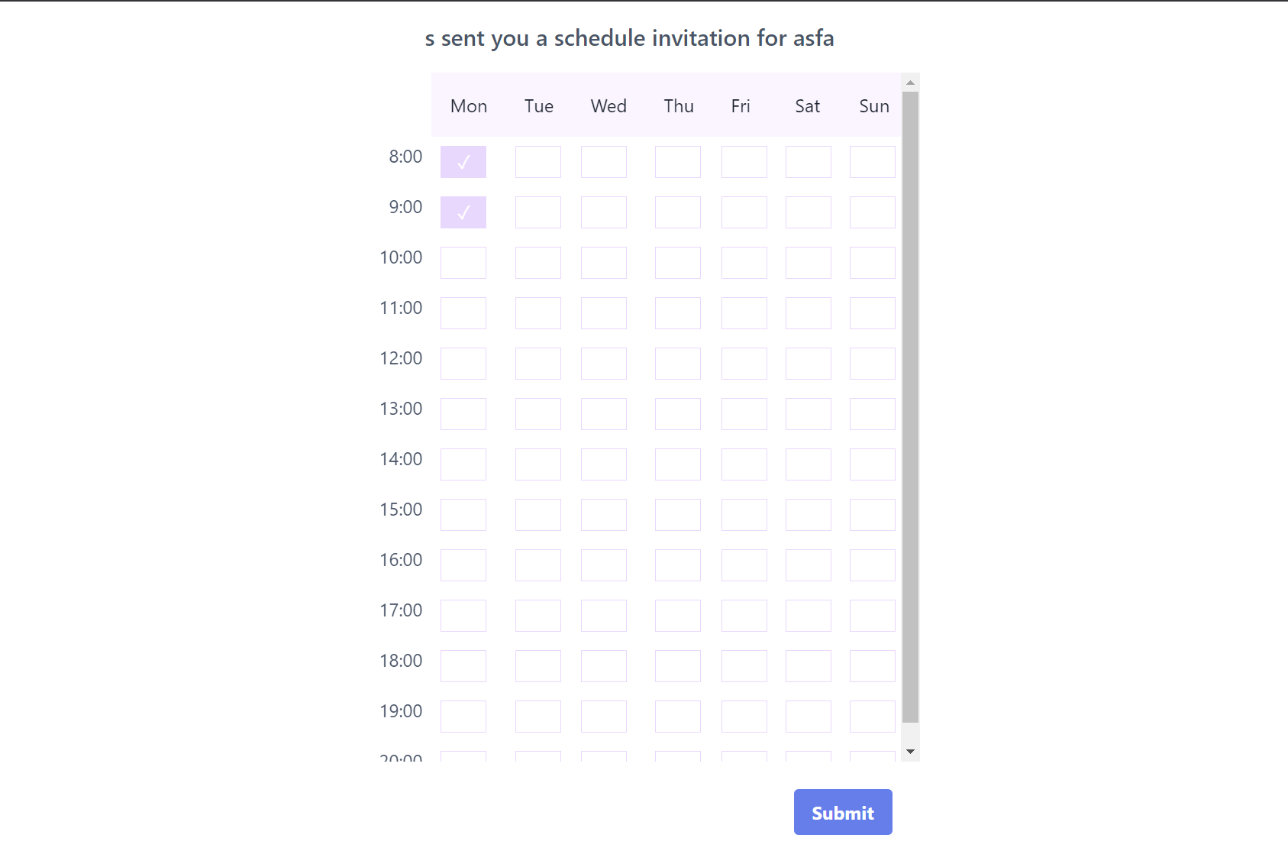1288x851 pixels.
Task: Enable the Friday 19:00 availability cell
Action: pyautogui.click(x=744, y=717)
